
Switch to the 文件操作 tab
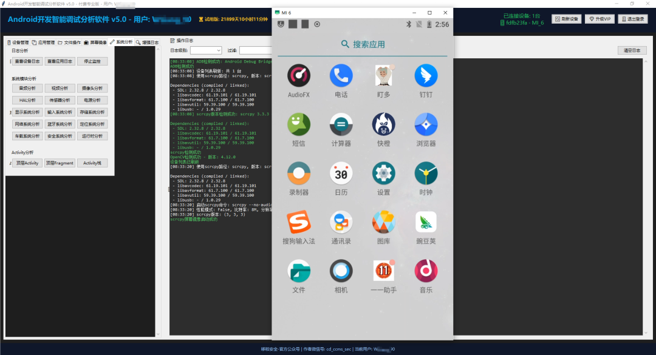(x=69, y=42)
